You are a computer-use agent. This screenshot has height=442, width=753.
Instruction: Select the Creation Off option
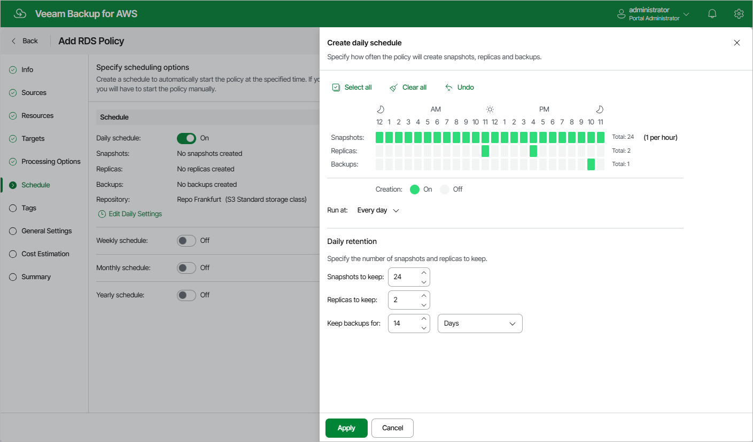pos(445,190)
